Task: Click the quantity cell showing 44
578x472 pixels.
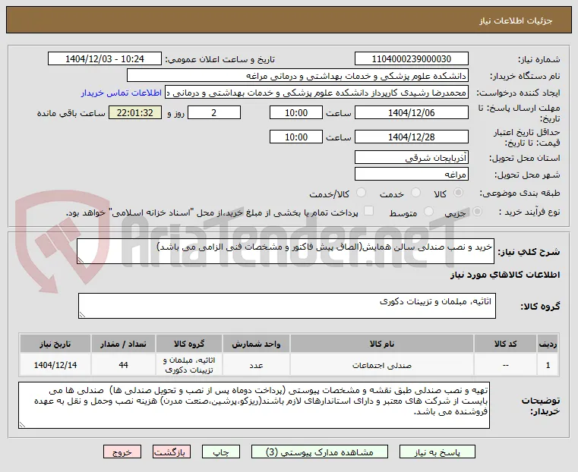Action: pos(124,365)
